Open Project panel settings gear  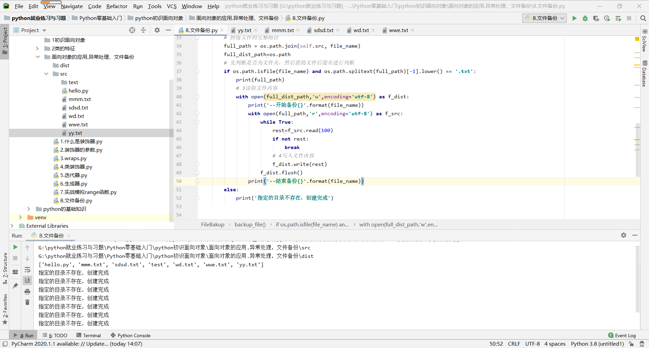(x=157, y=30)
